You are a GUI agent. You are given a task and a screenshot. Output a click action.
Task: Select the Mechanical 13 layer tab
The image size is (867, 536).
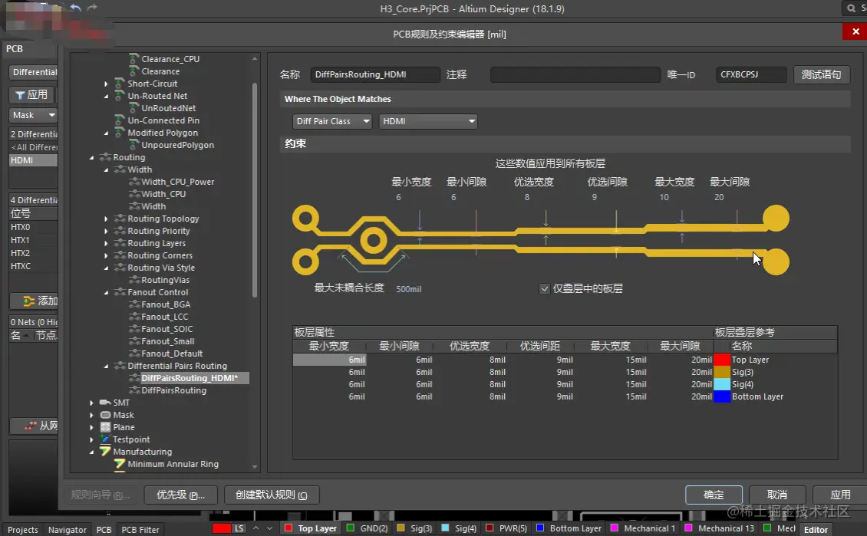[x=720, y=528]
